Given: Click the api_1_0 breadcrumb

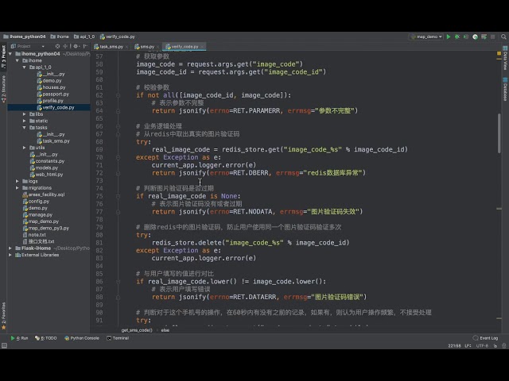Looking at the screenshot, I should pyautogui.click(x=87, y=37).
